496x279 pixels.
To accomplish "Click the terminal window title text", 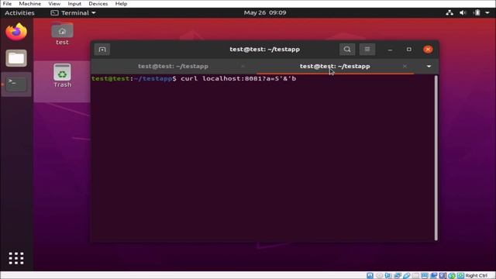I will point(265,50).
